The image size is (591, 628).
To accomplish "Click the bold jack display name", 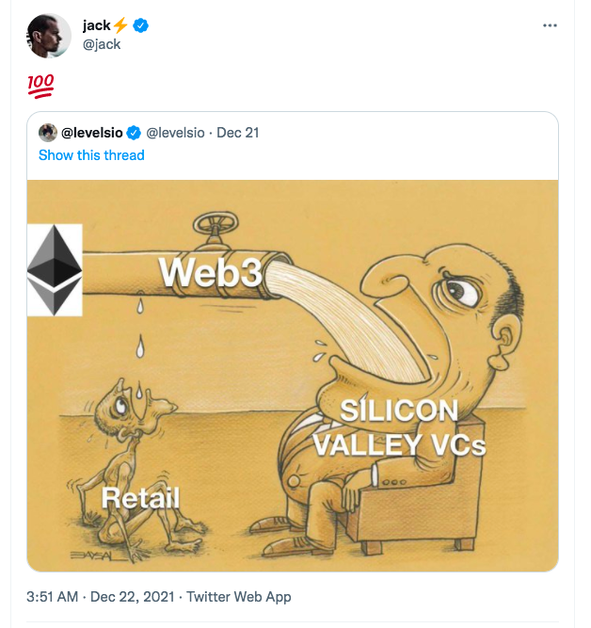I will pos(96,26).
